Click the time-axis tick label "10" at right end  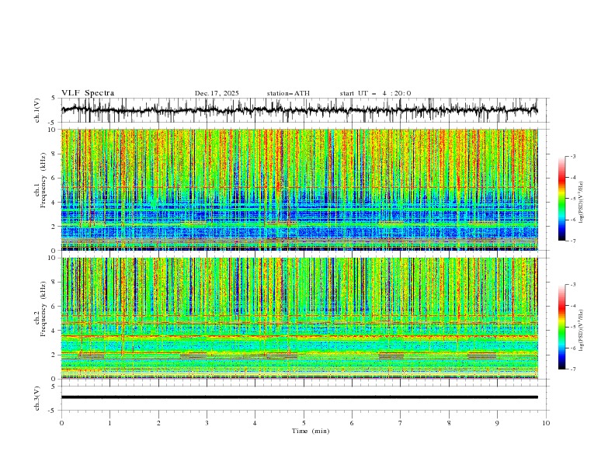[546, 423]
